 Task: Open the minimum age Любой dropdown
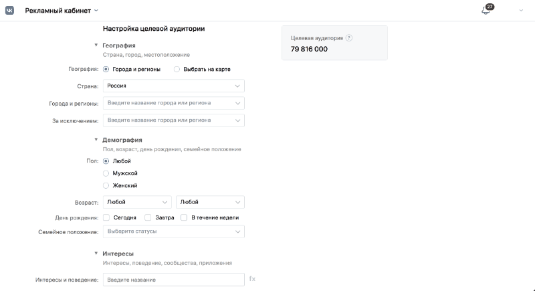point(137,202)
